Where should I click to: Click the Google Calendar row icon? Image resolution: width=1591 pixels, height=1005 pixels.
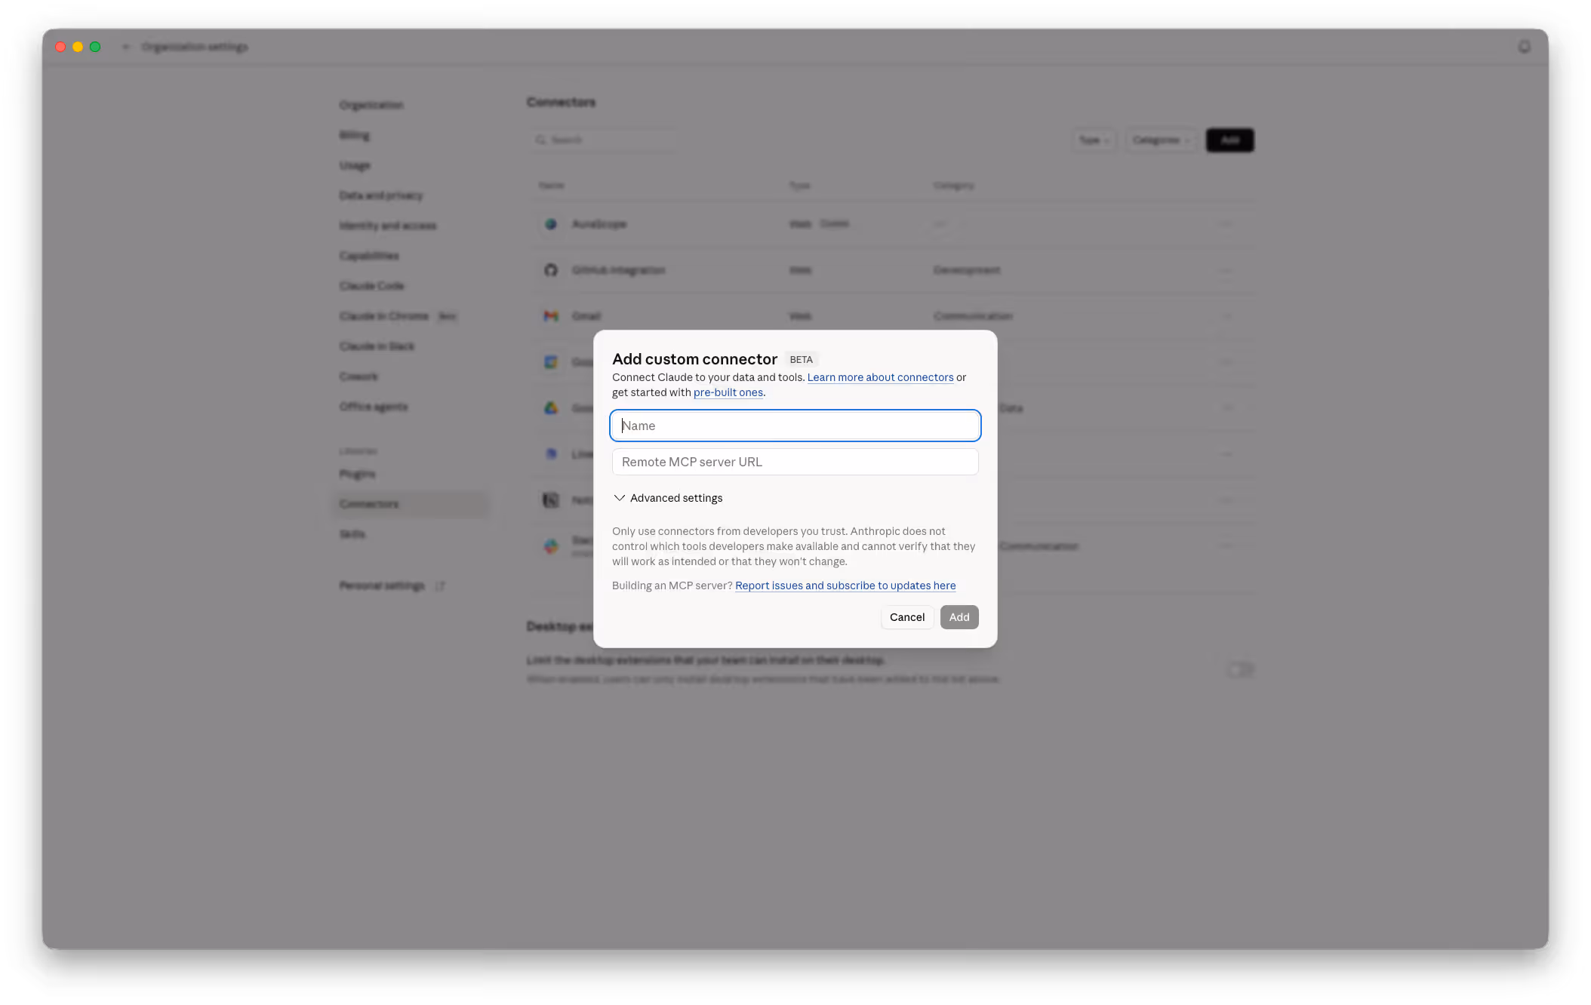pos(551,362)
